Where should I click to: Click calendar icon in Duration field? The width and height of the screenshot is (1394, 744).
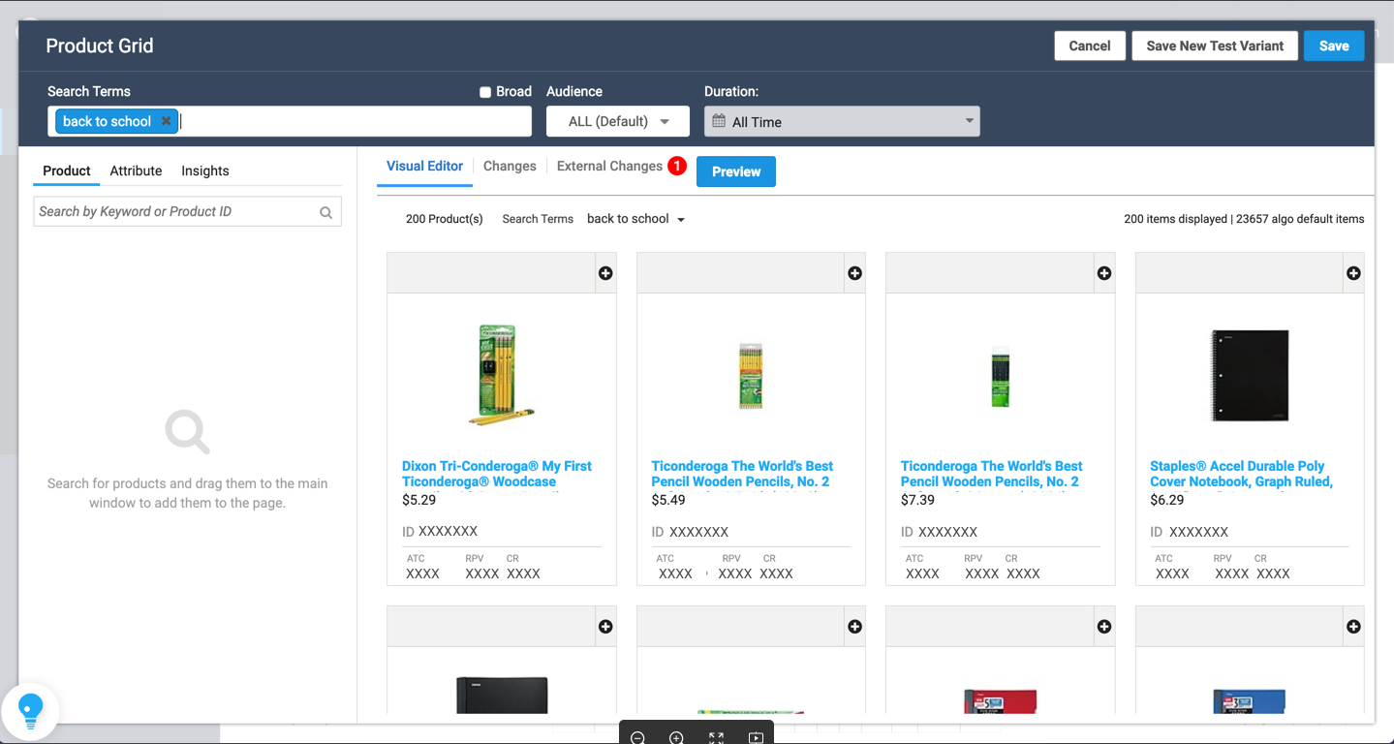coord(719,121)
